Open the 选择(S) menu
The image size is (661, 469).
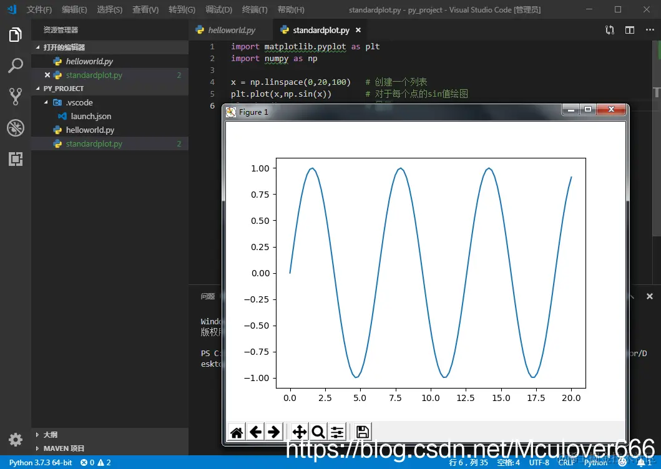coord(110,9)
